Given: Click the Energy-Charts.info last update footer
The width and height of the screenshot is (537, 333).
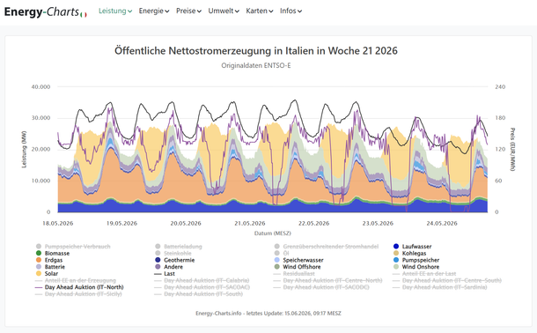Looking at the screenshot, I should [268, 313].
